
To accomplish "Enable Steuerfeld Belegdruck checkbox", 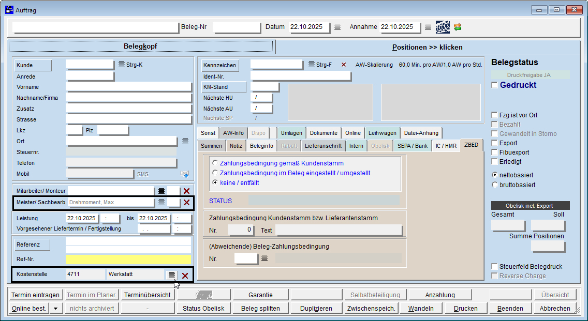I will [x=495, y=267].
